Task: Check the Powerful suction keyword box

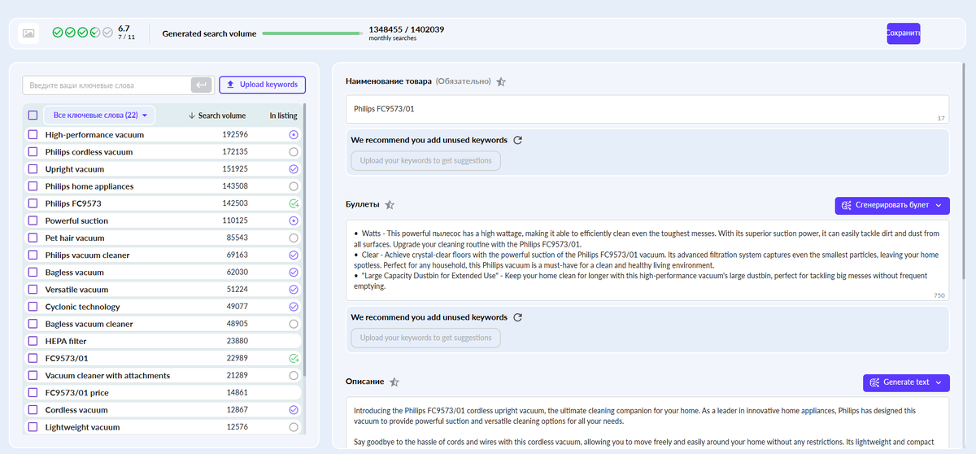Action: [x=33, y=220]
